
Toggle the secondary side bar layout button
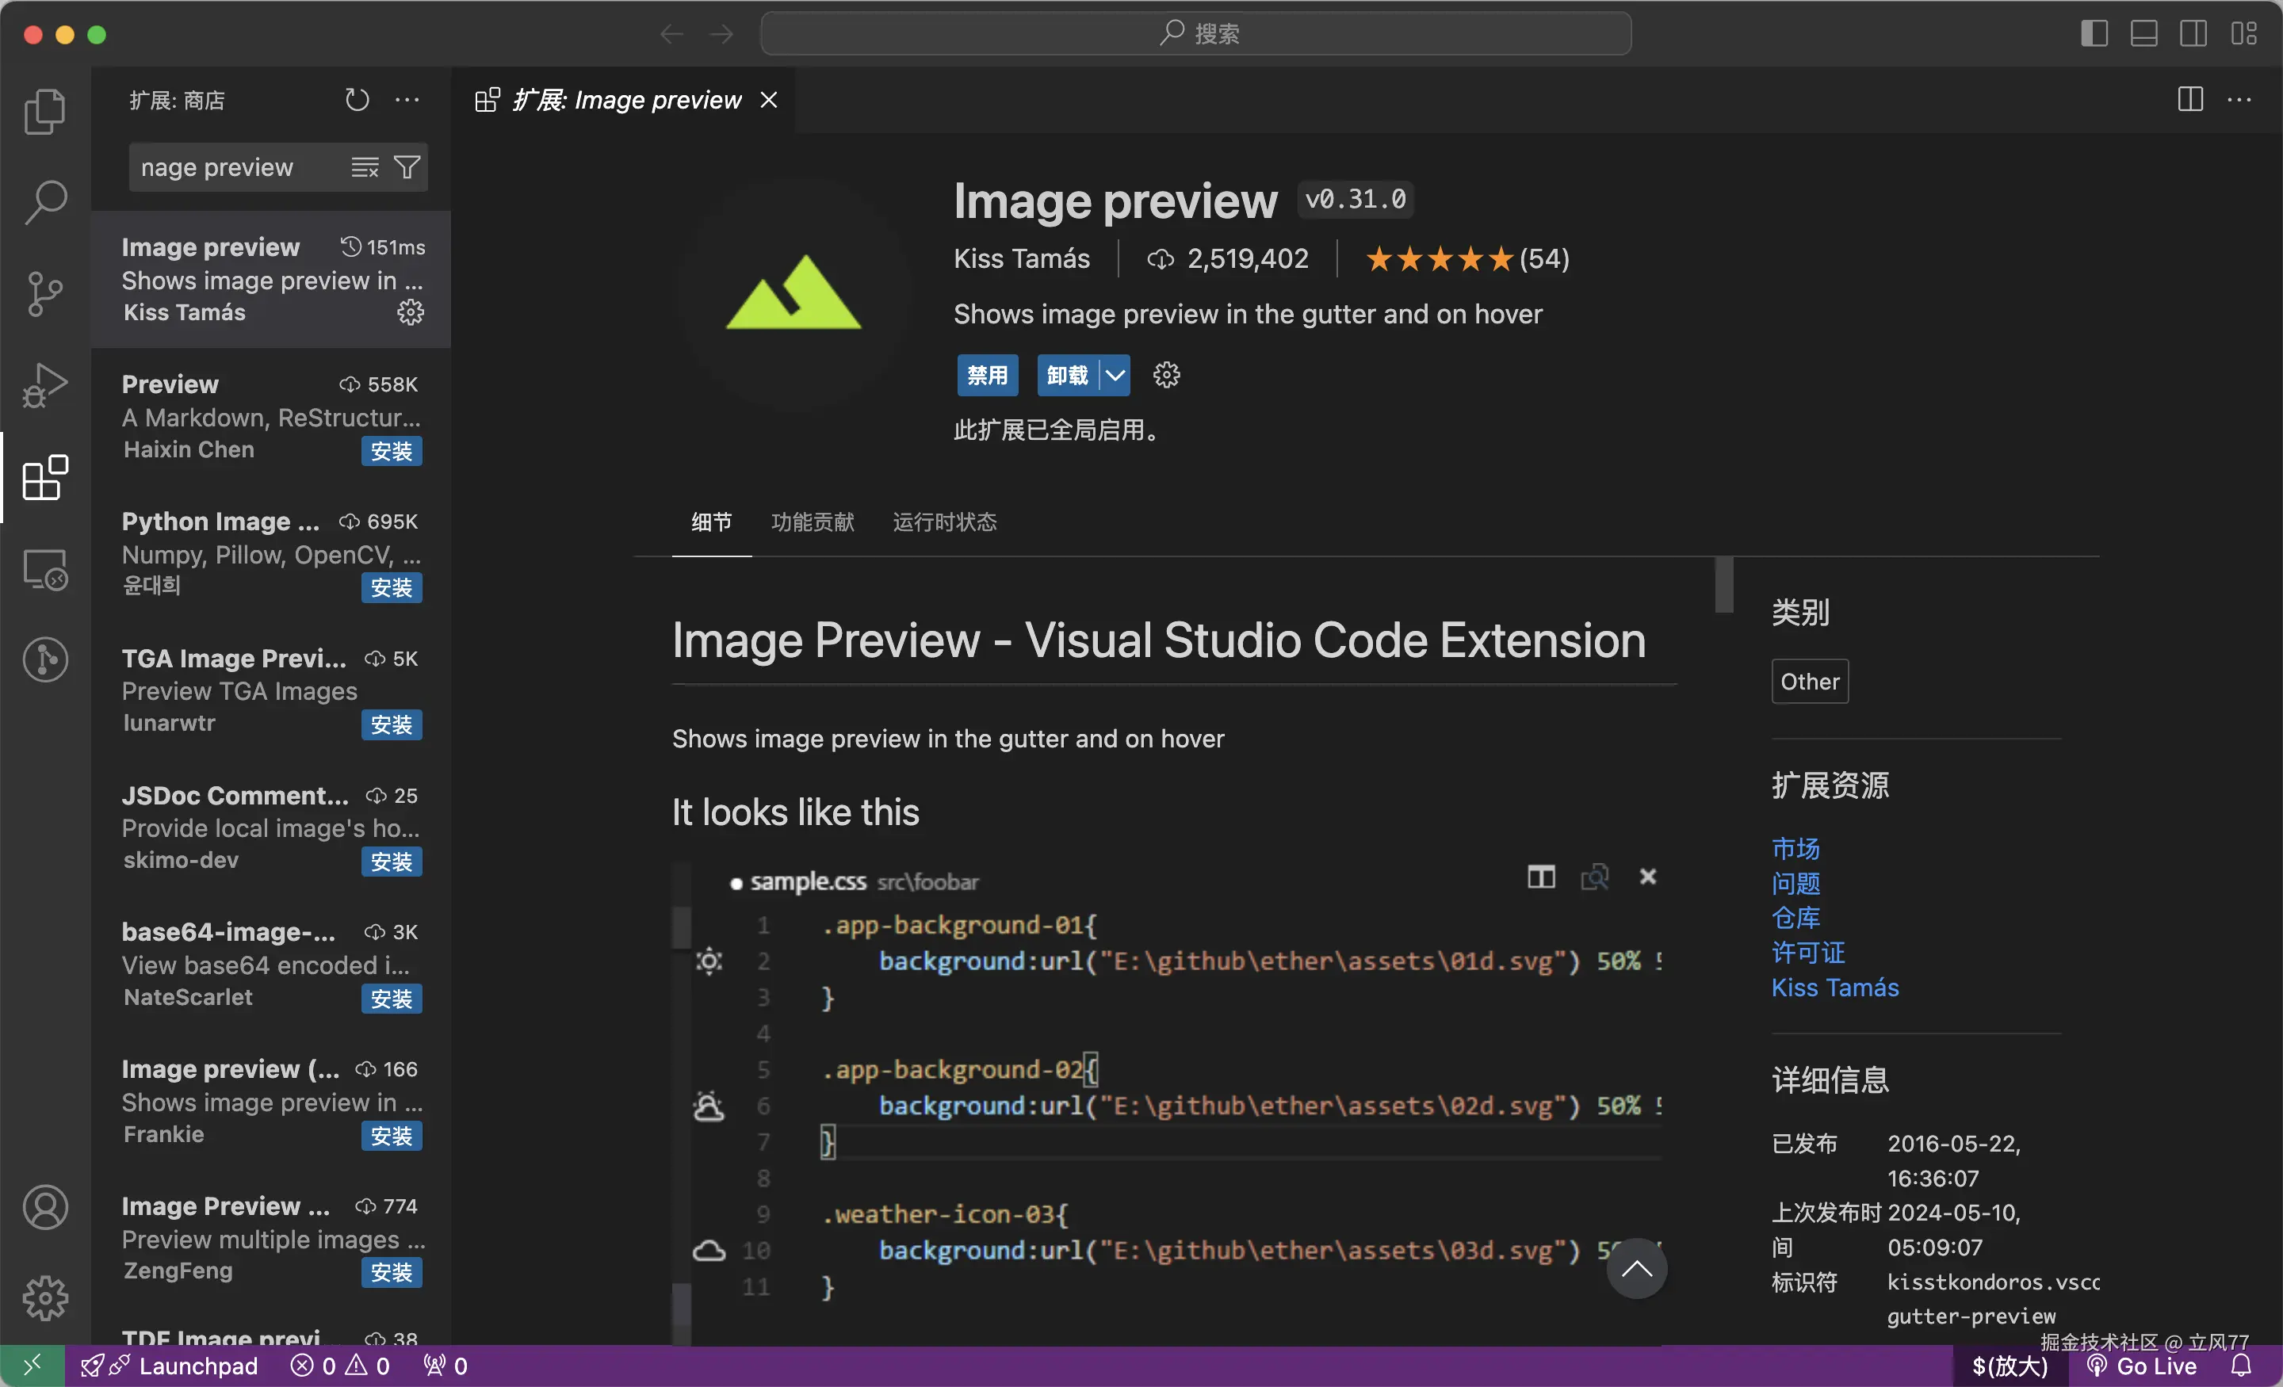click(2193, 34)
